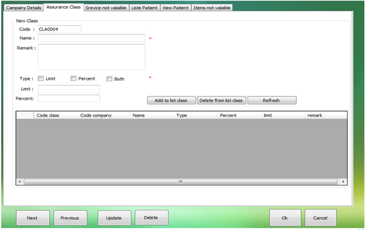This screenshot has width=365, height=230.
Task: Click the Update button
Action: pyautogui.click(x=114, y=218)
